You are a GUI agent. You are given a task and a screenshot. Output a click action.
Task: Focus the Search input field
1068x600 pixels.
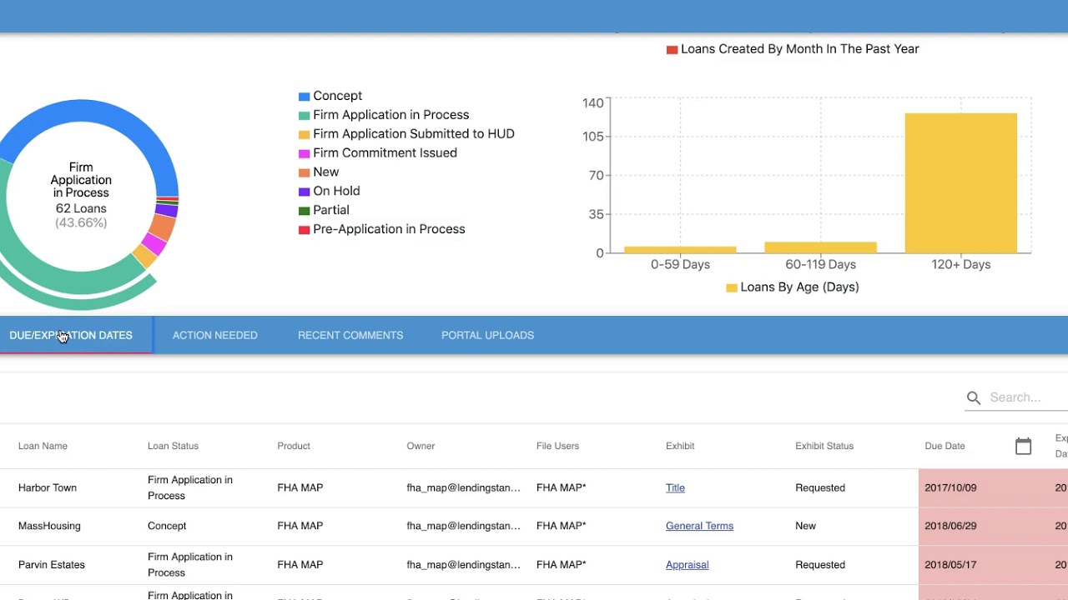[x=1028, y=397]
